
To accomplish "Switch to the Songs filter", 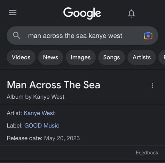I will [111, 57].
